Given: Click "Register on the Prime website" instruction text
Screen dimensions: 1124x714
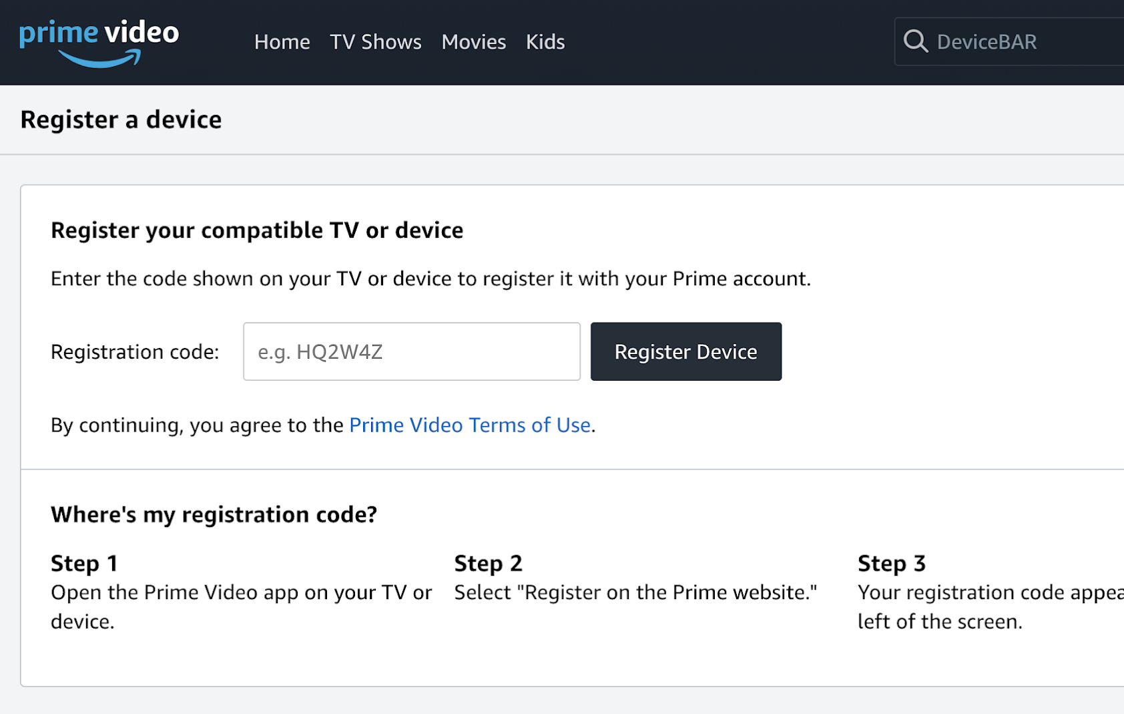Looking at the screenshot, I should (x=635, y=592).
